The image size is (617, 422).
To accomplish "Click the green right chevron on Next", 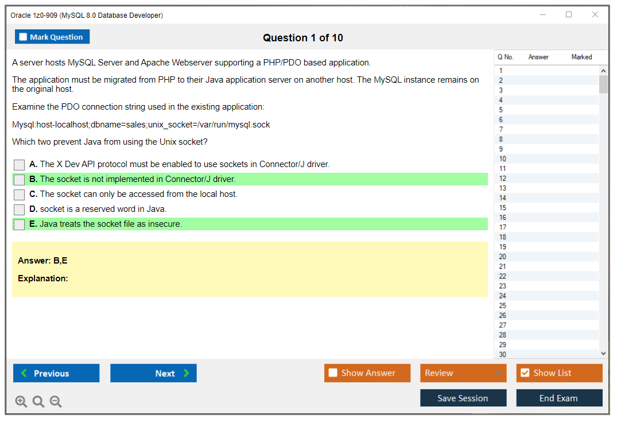I will (x=186, y=373).
